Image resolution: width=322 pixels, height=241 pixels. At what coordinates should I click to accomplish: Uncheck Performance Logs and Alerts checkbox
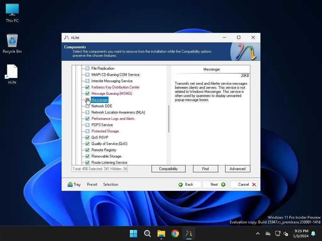point(87,119)
